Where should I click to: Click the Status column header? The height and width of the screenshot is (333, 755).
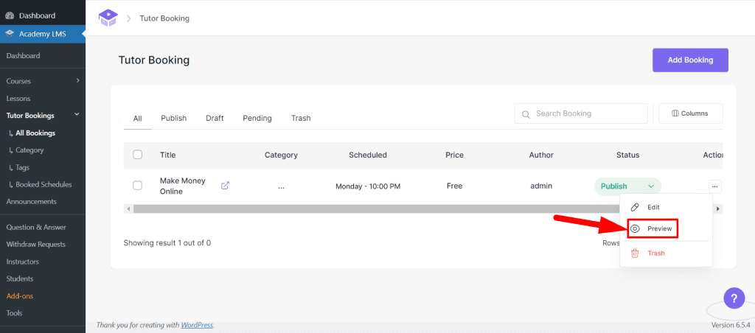click(628, 155)
